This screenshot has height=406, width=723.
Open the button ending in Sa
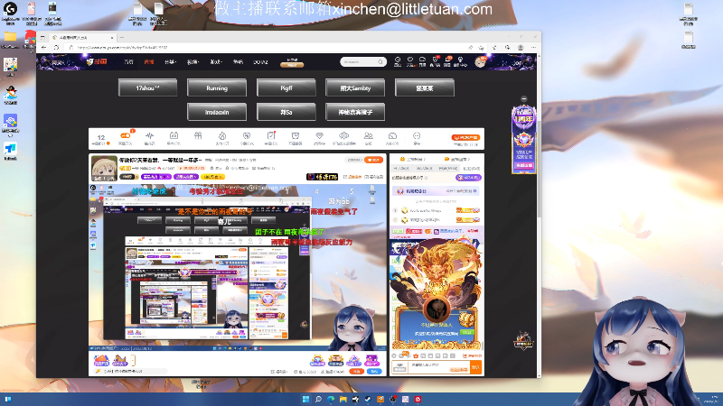(x=286, y=112)
